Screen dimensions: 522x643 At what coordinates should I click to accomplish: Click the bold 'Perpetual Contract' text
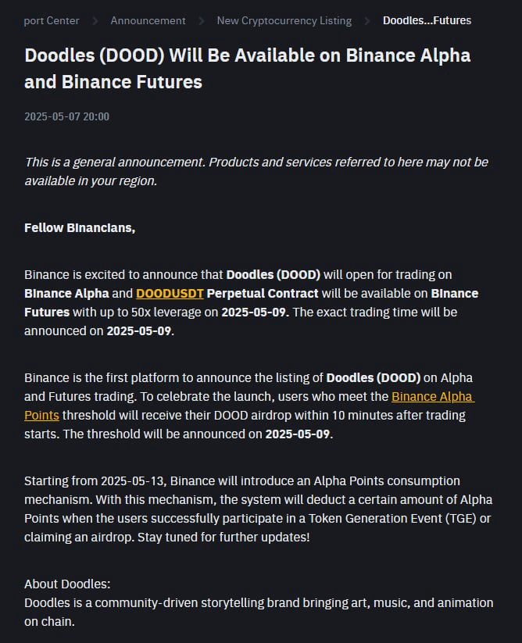pos(263,294)
